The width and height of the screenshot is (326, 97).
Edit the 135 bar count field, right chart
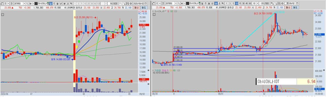(x=261, y=4)
